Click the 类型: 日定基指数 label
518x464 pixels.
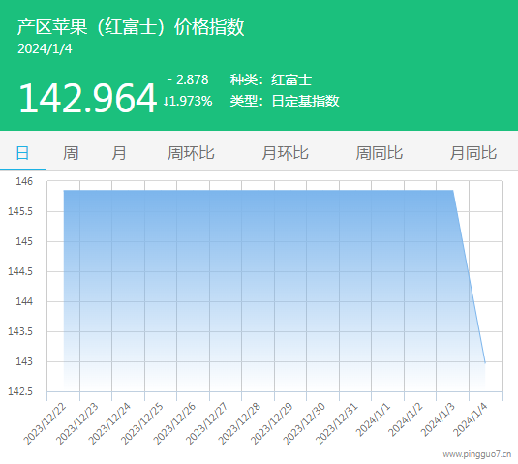pos(285,101)
